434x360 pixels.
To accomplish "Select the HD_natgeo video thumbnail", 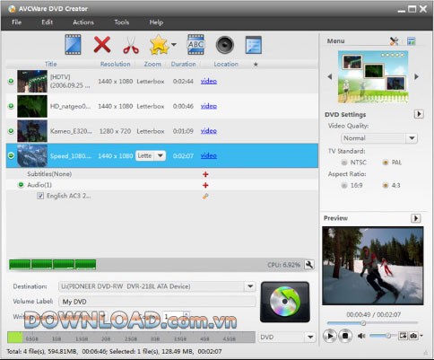I will pyautogui.click(x=32, y=106).
